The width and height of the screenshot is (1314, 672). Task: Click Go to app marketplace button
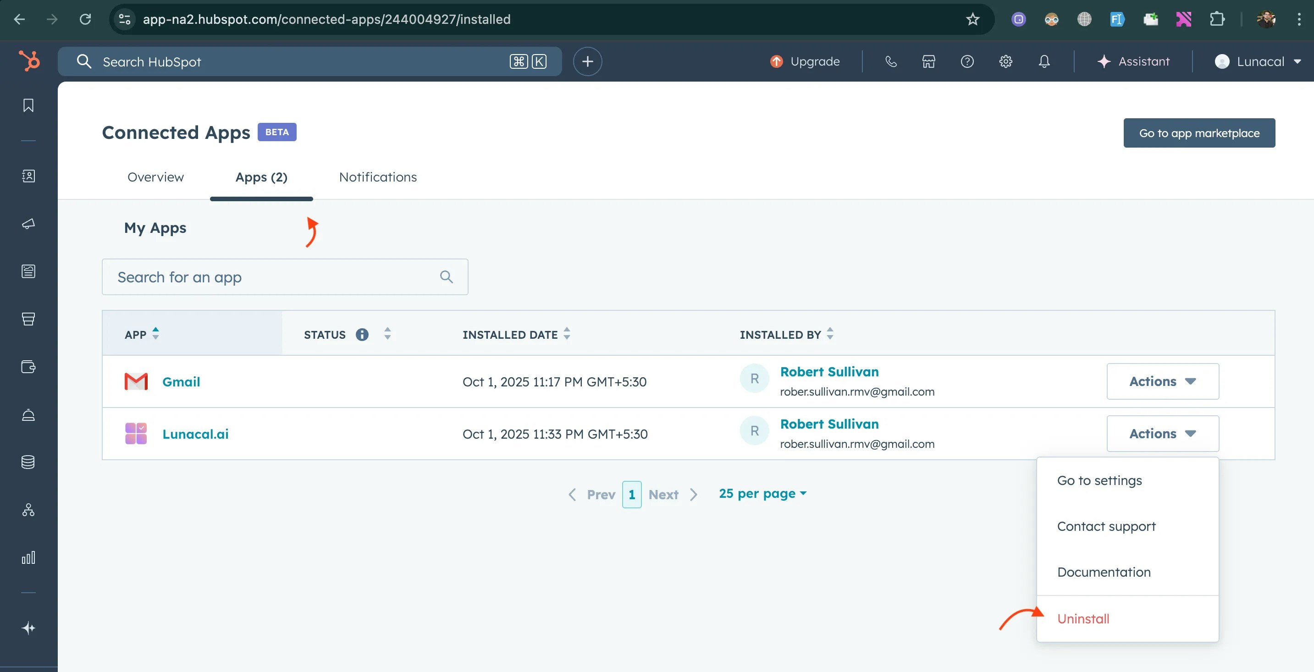tap(1199, 133)
